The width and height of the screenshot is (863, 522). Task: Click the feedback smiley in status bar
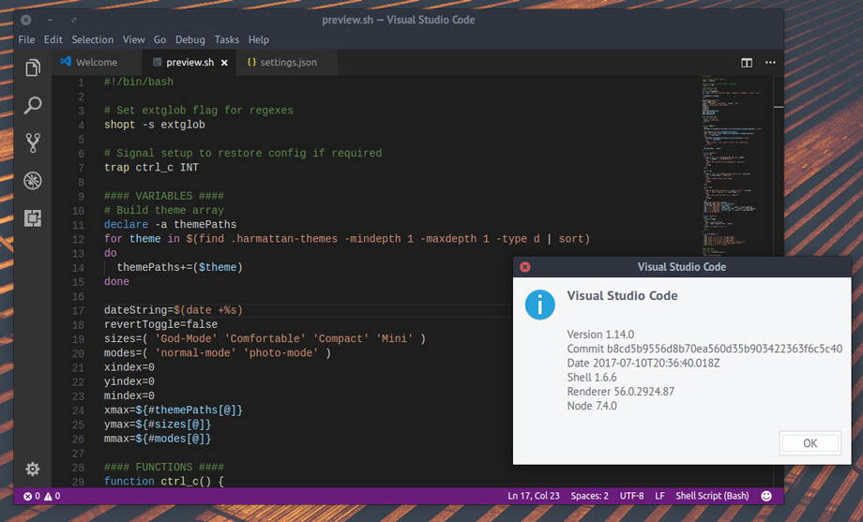(x=765, y=496)
